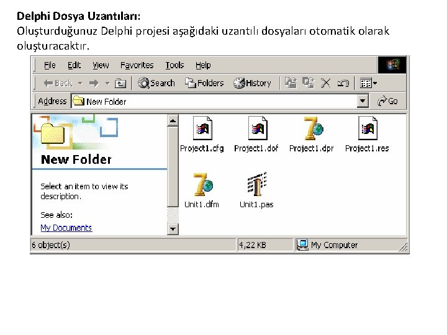Open the View menu
The image size is (447, 335).
click(101, 65)
